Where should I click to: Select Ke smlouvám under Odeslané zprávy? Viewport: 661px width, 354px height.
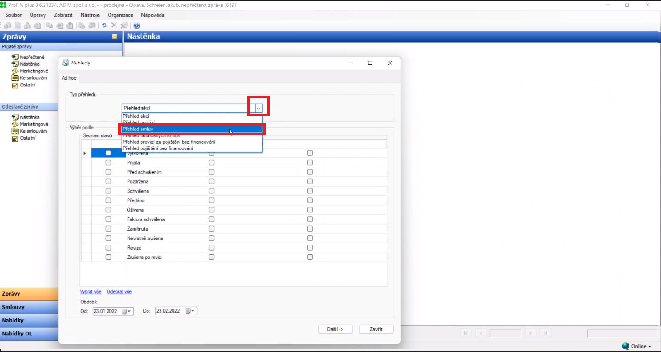(34, 131)
